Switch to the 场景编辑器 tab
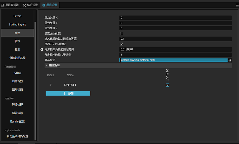Viewport: 239px width, 144px height. [10, 5]
